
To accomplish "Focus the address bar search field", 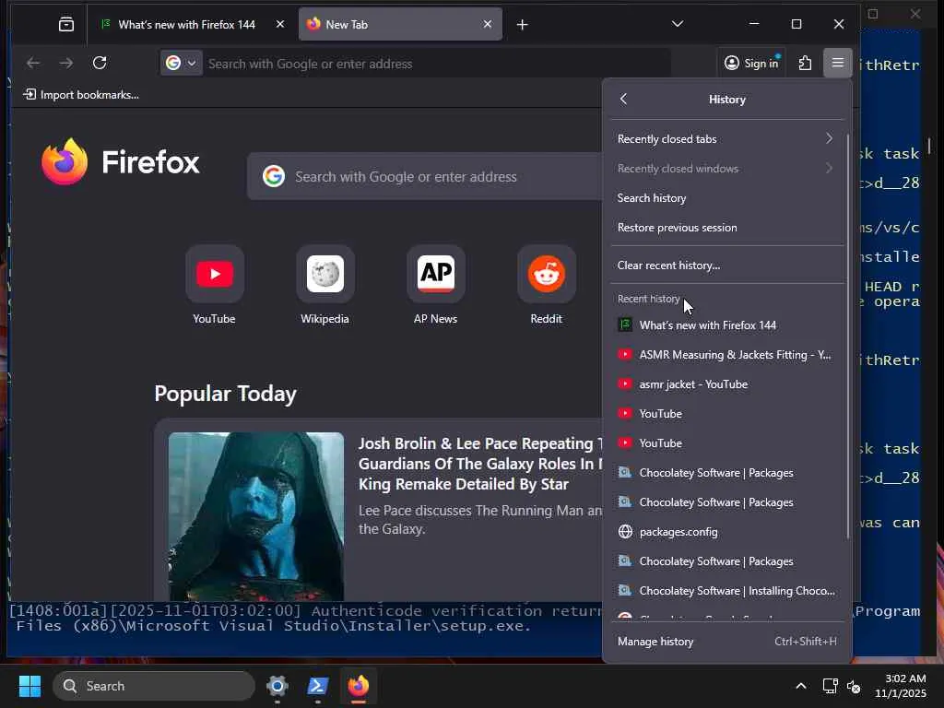I will point(436,64).
